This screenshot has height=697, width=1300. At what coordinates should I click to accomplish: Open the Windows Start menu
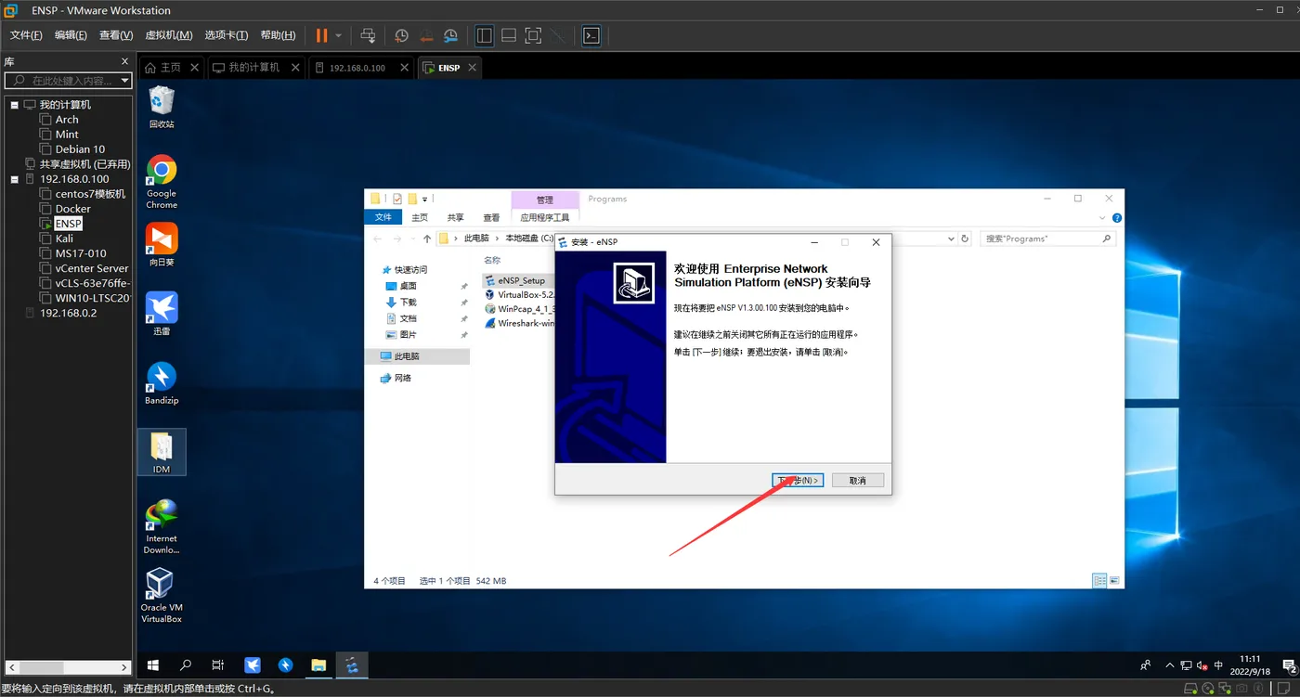click(153, 665)
